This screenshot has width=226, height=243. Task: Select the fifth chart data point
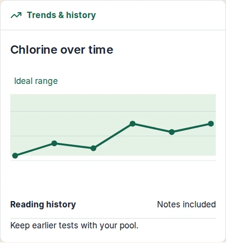(172, 132)
